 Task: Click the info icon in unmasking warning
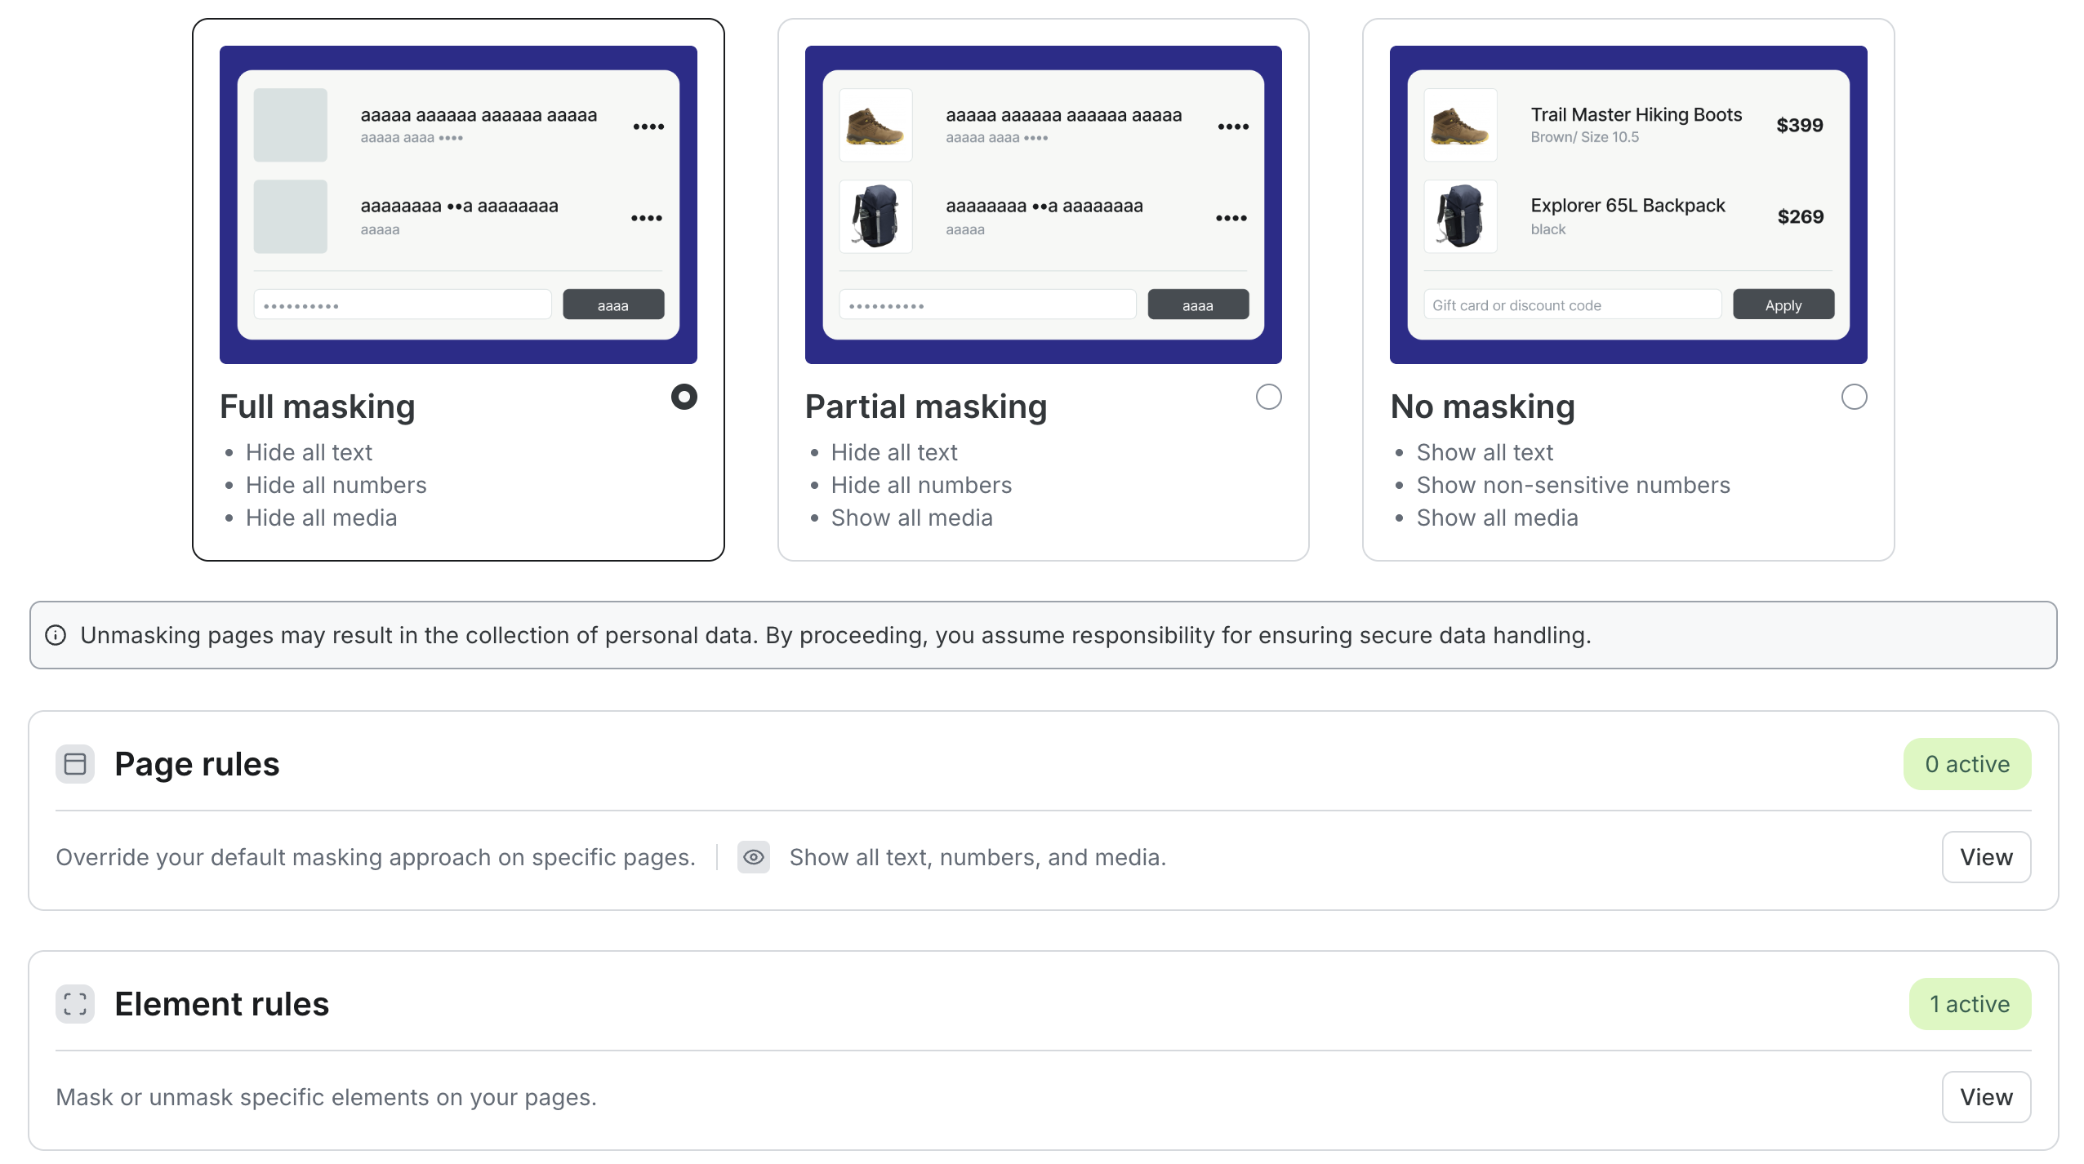(x=56, y=635)
